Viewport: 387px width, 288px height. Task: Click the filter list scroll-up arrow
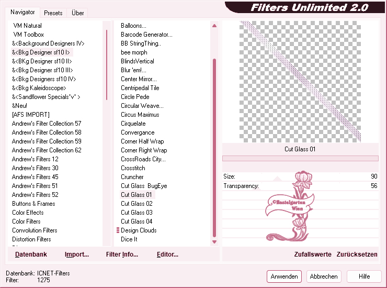(214, 26)
